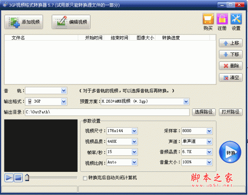Image resolution: width=248 pixels, height=195 pixels.
Task: Click the 注册 register lock icon
Action: click(x=222, y=22)
